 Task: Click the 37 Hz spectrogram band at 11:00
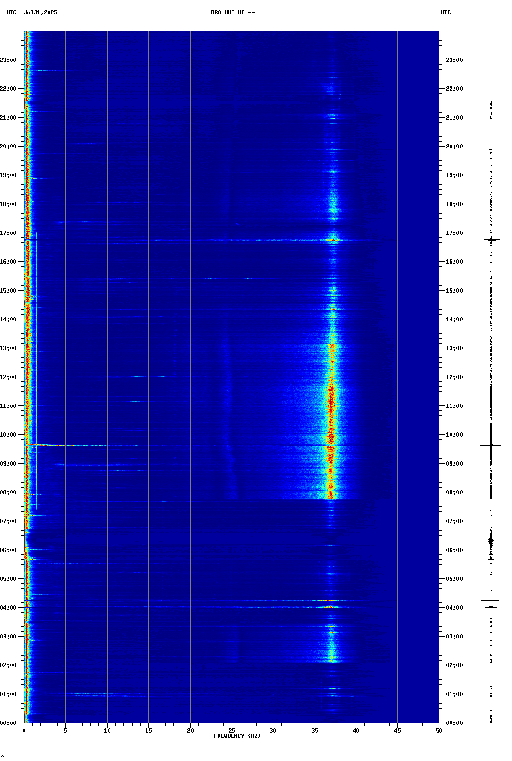[330, 406]
